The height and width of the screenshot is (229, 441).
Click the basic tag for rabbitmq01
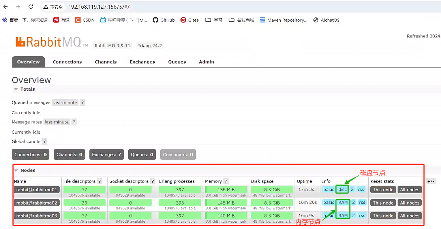pyautogui.click(x=328, y=190)
